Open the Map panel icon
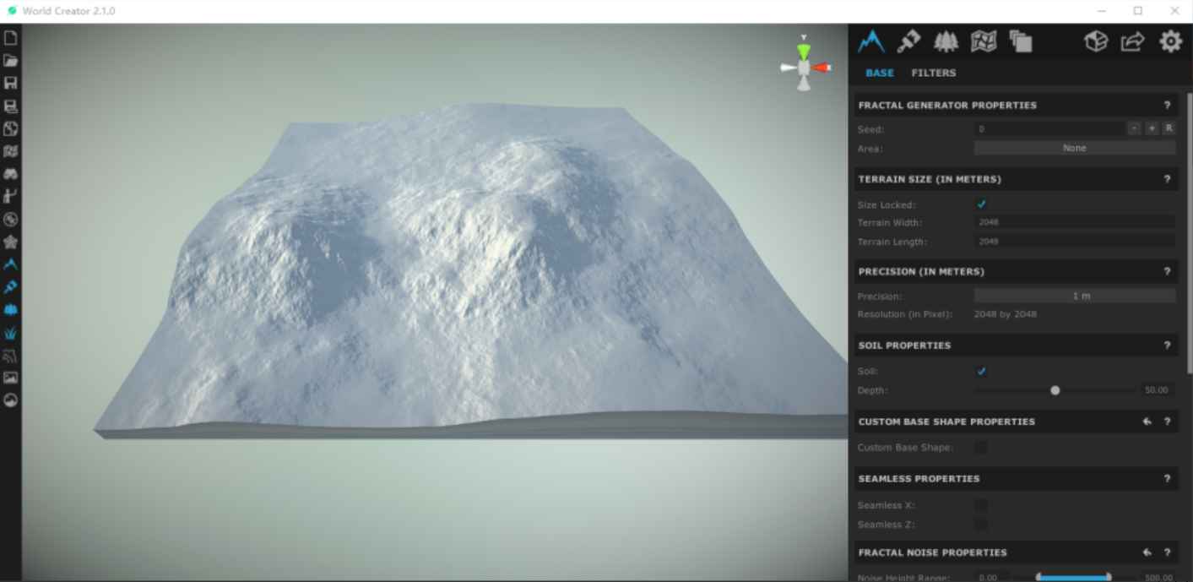 click(x=984, y=41)
